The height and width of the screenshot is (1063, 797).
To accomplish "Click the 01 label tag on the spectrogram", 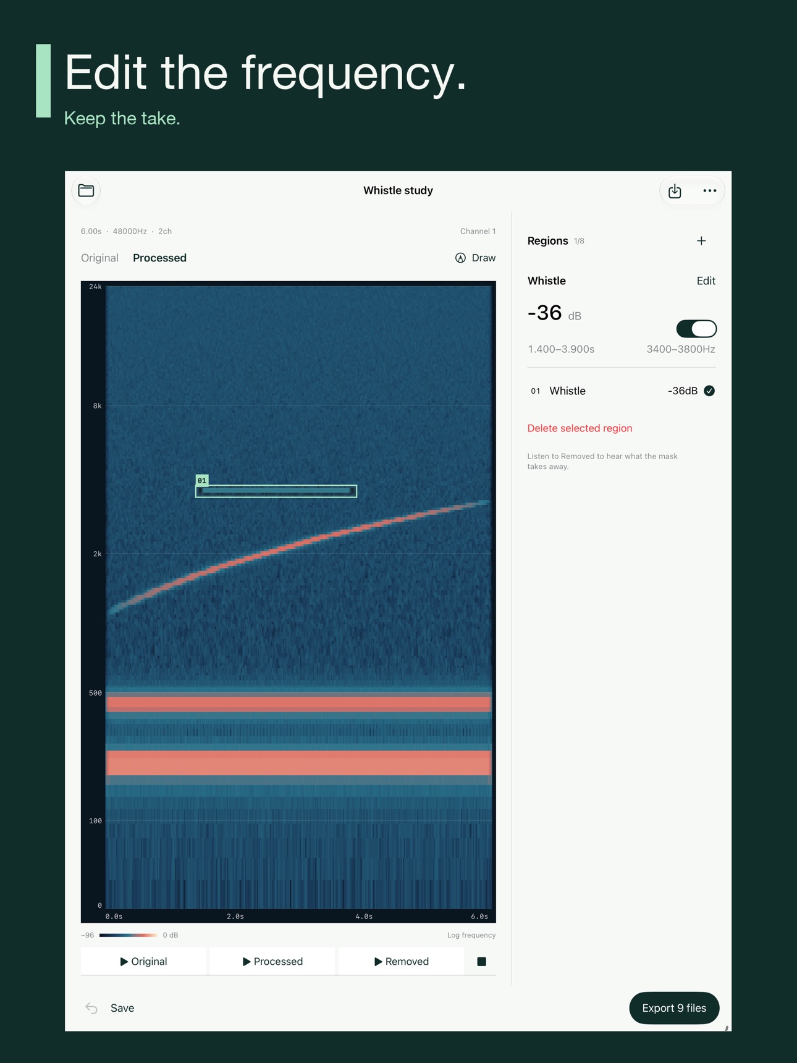I will tap(202, 480).
